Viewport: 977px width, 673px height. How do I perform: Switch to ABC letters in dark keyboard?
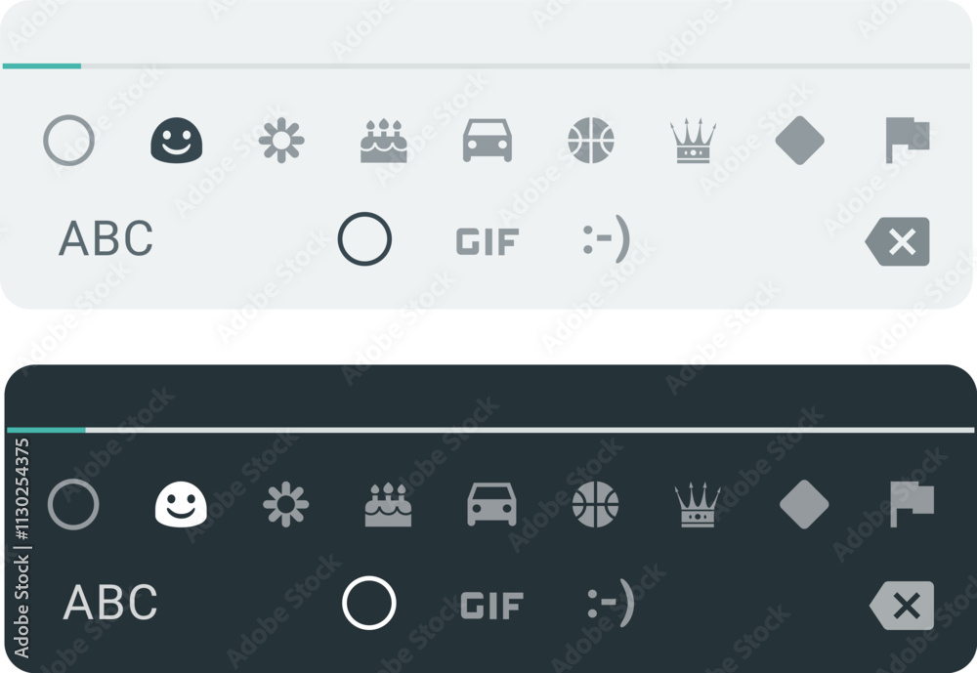(x=110, y=602)
